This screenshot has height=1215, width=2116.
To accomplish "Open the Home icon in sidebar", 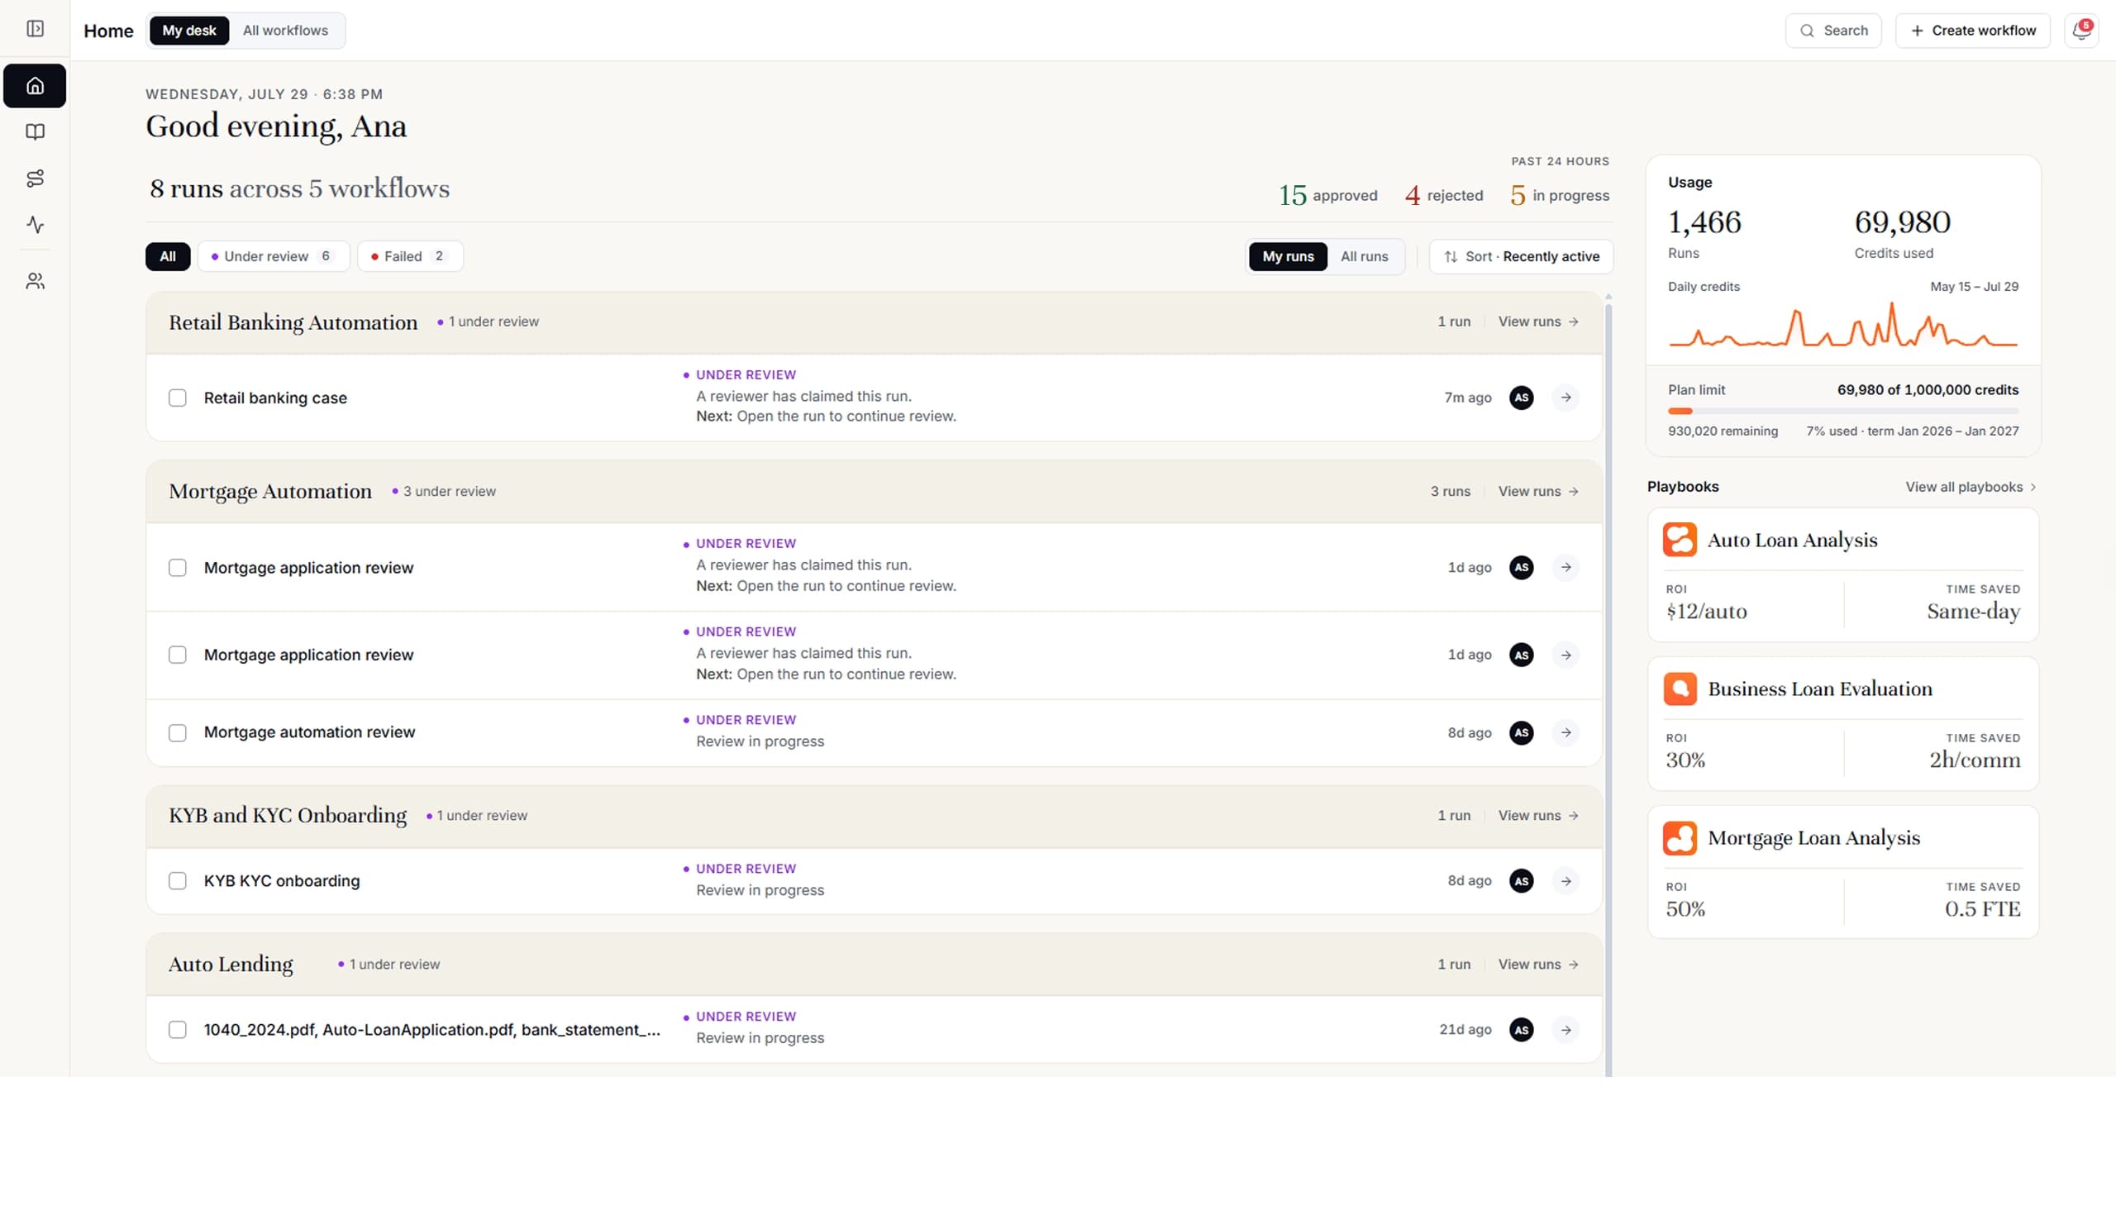I will point(35,86).
